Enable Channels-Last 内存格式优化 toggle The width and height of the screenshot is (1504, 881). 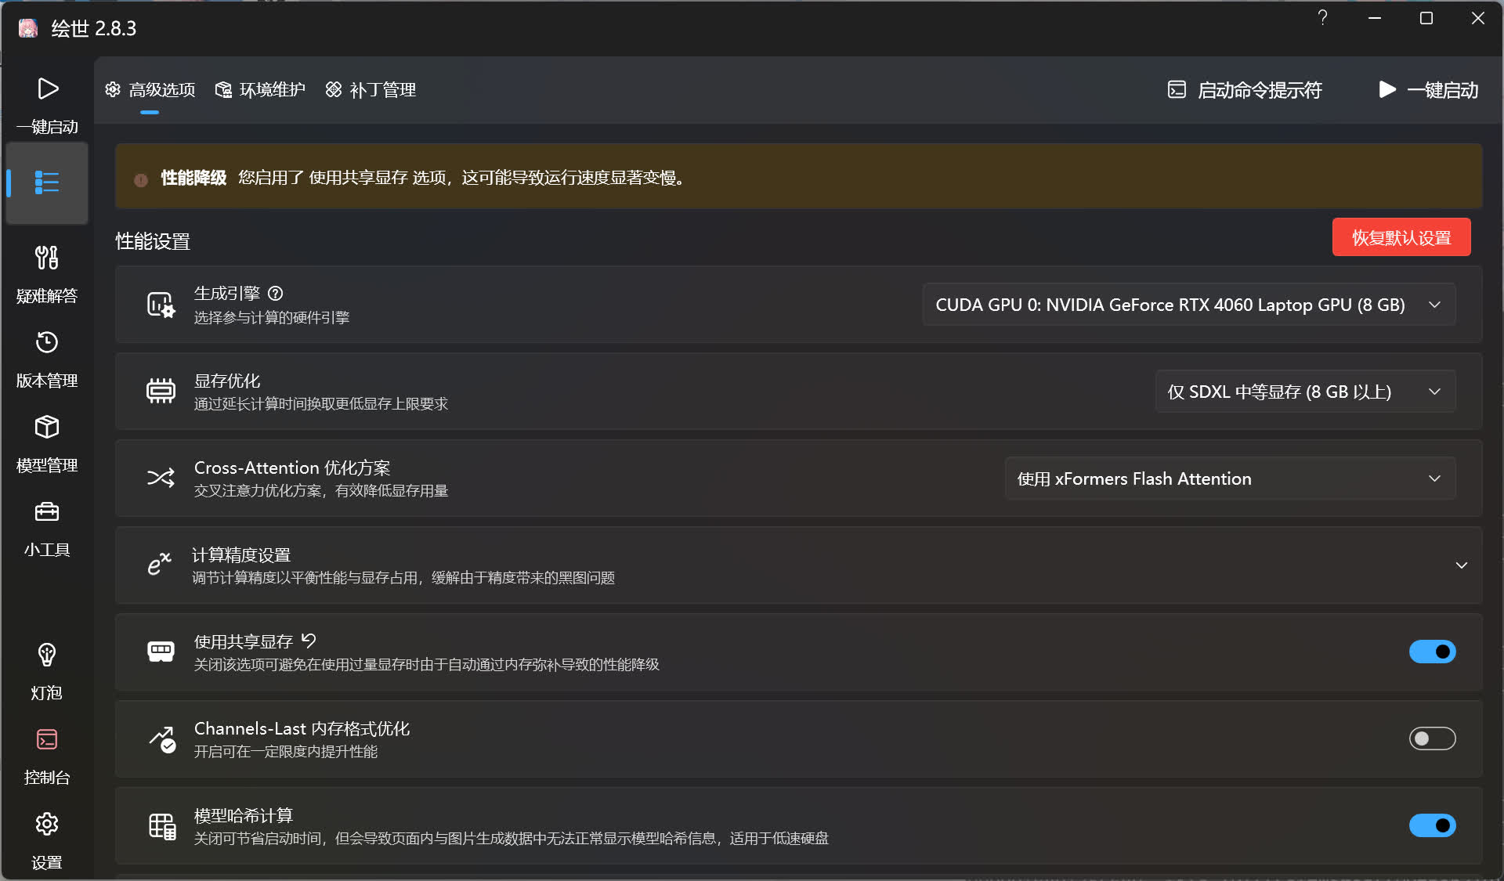click(1431, 738)
